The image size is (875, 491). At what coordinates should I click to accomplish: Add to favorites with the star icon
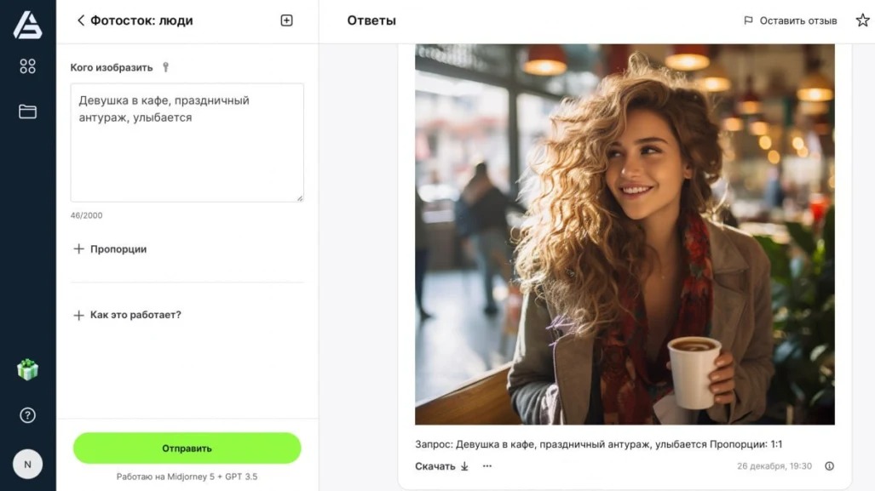pyautogui.click(x=863, y=20)
